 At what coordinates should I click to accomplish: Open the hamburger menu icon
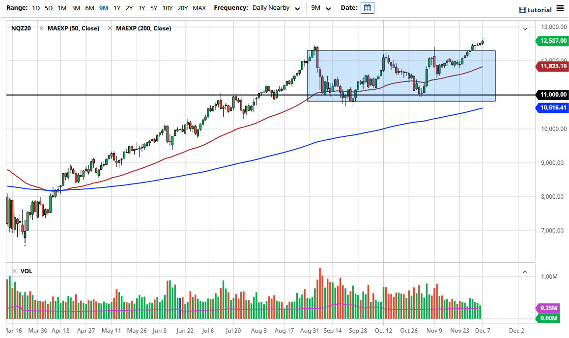coord(560,8)
